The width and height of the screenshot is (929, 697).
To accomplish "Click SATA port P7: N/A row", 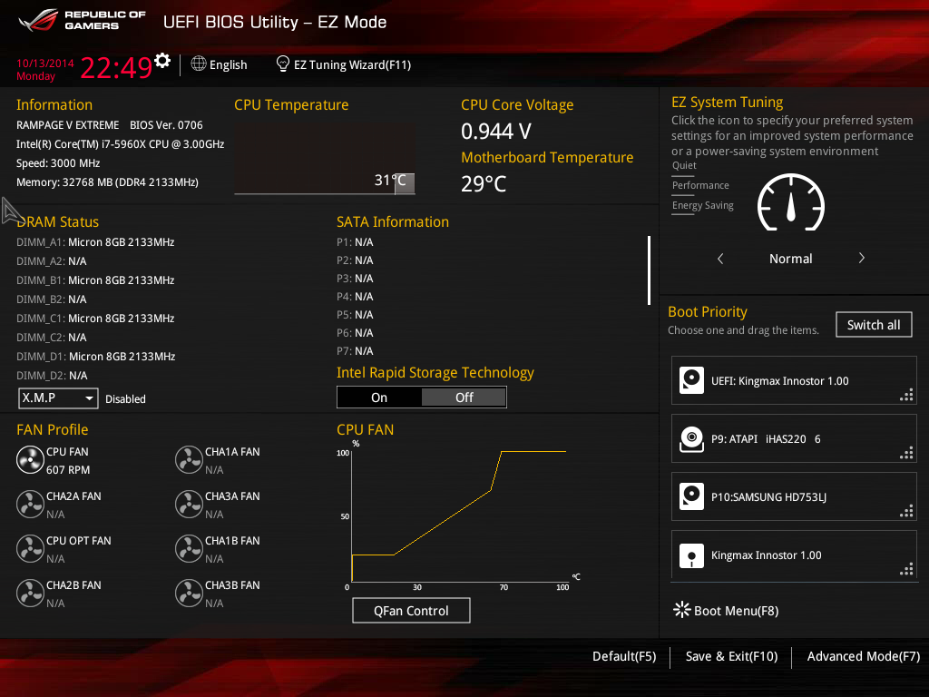I will [355, 351].
